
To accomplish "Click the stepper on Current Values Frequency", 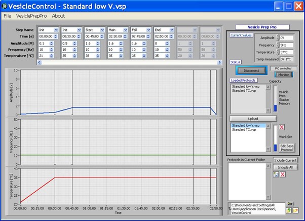I will click(x=277, y=45).
